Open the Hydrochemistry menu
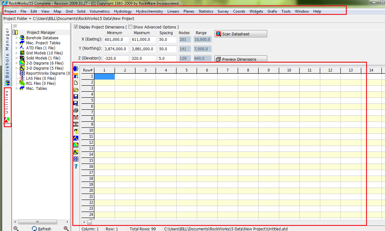The width and height of the screenshot is (385, 231). pyautogui.click(x=149, y=11)
